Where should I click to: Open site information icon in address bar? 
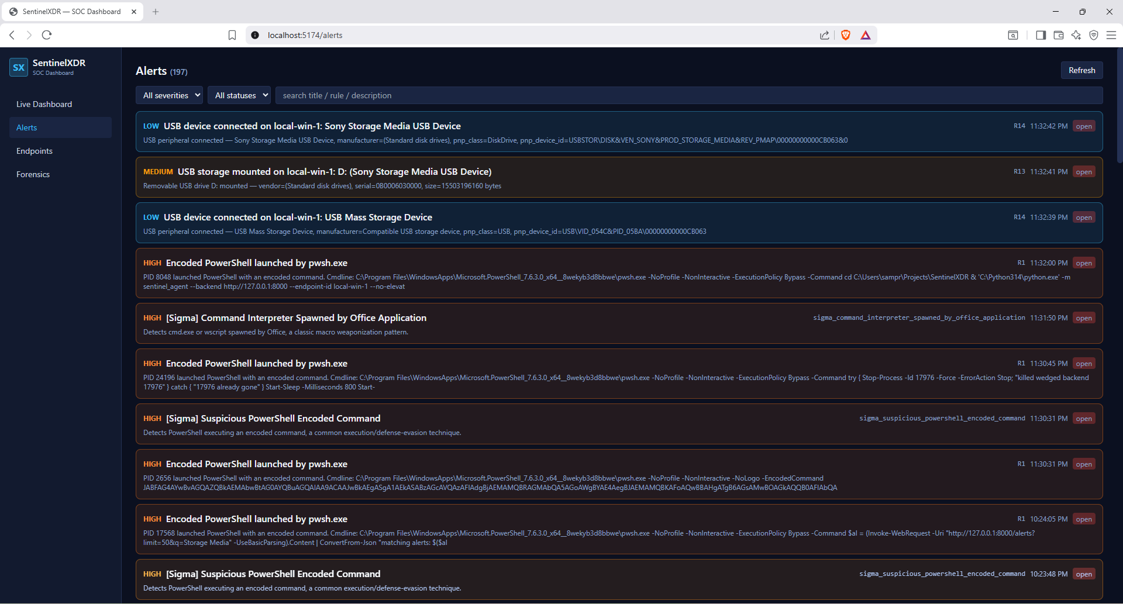[255, 35]
